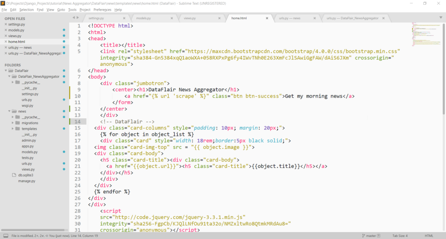This screenshot has height=239, width=446.
Task: Go to next tab using right arrow
Action: [78, 18]
